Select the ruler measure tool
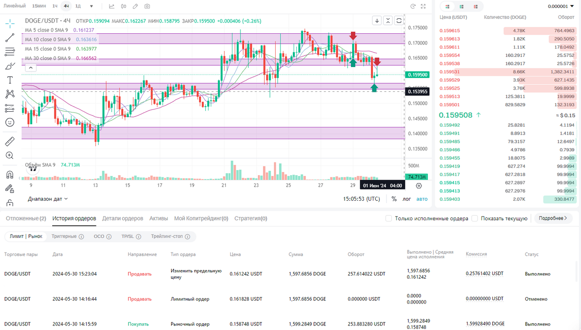The image size is (581, 330). [9, 142]
